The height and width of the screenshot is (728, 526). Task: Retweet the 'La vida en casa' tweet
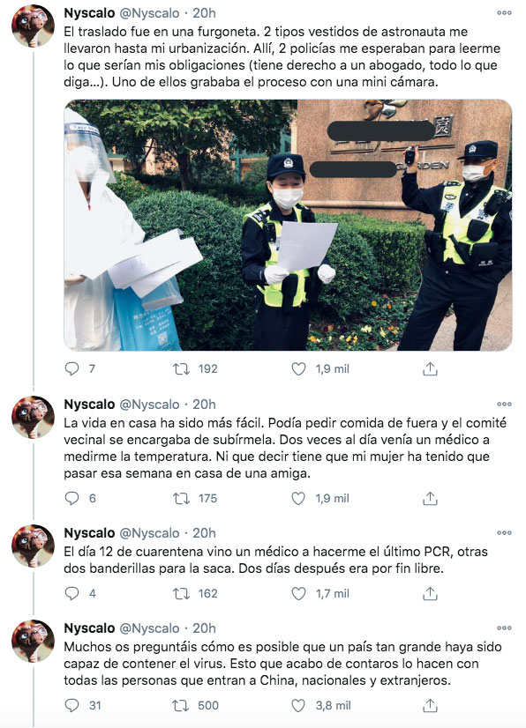click(182, 499)
